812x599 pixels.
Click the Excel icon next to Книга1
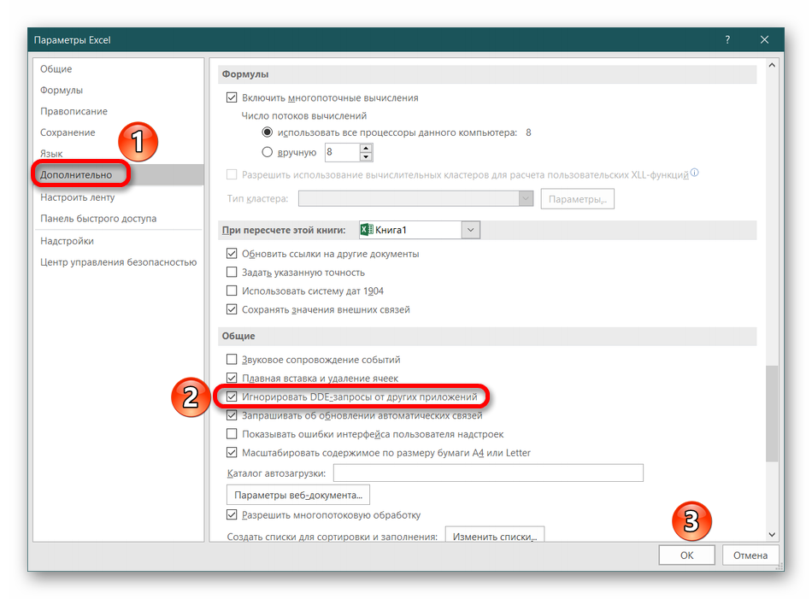pos(367,230)
